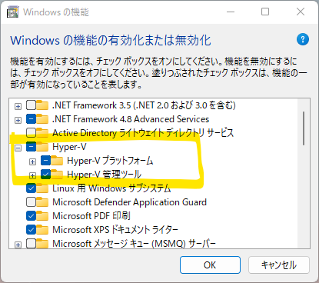Viewport: 319px width, 283px height.
Task: Uncheck Hyper-V 管理ツール checkbox
Action: click(45, 175)
